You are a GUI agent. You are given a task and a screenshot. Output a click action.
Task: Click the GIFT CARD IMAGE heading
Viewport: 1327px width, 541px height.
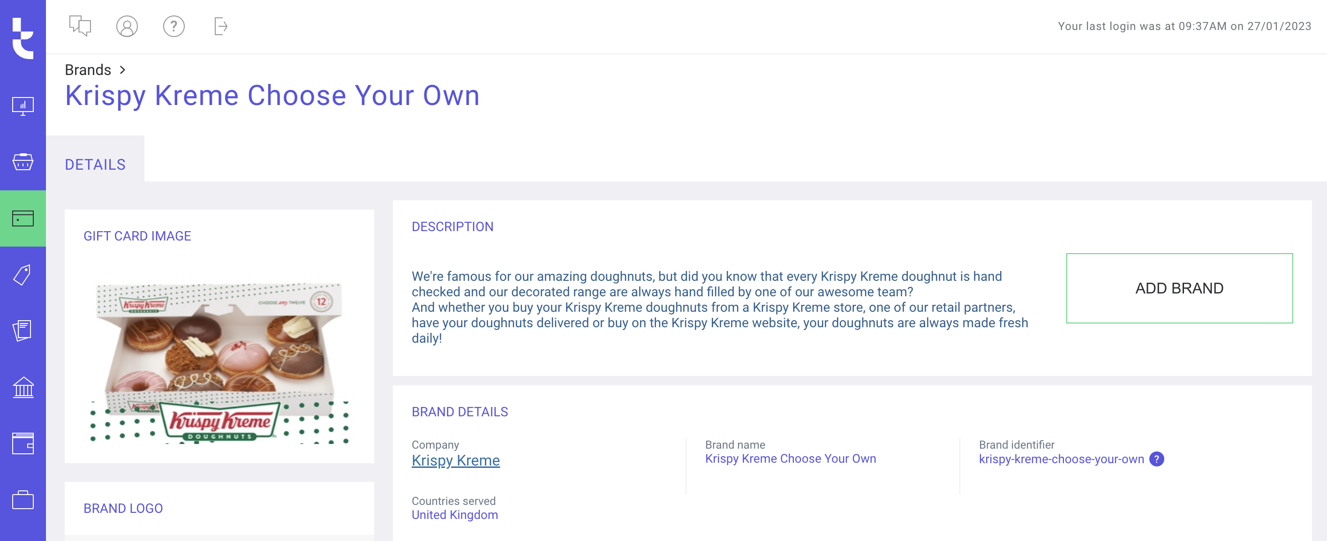137,236
